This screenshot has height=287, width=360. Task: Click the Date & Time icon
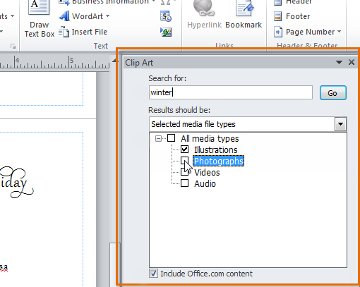point(166,16)
